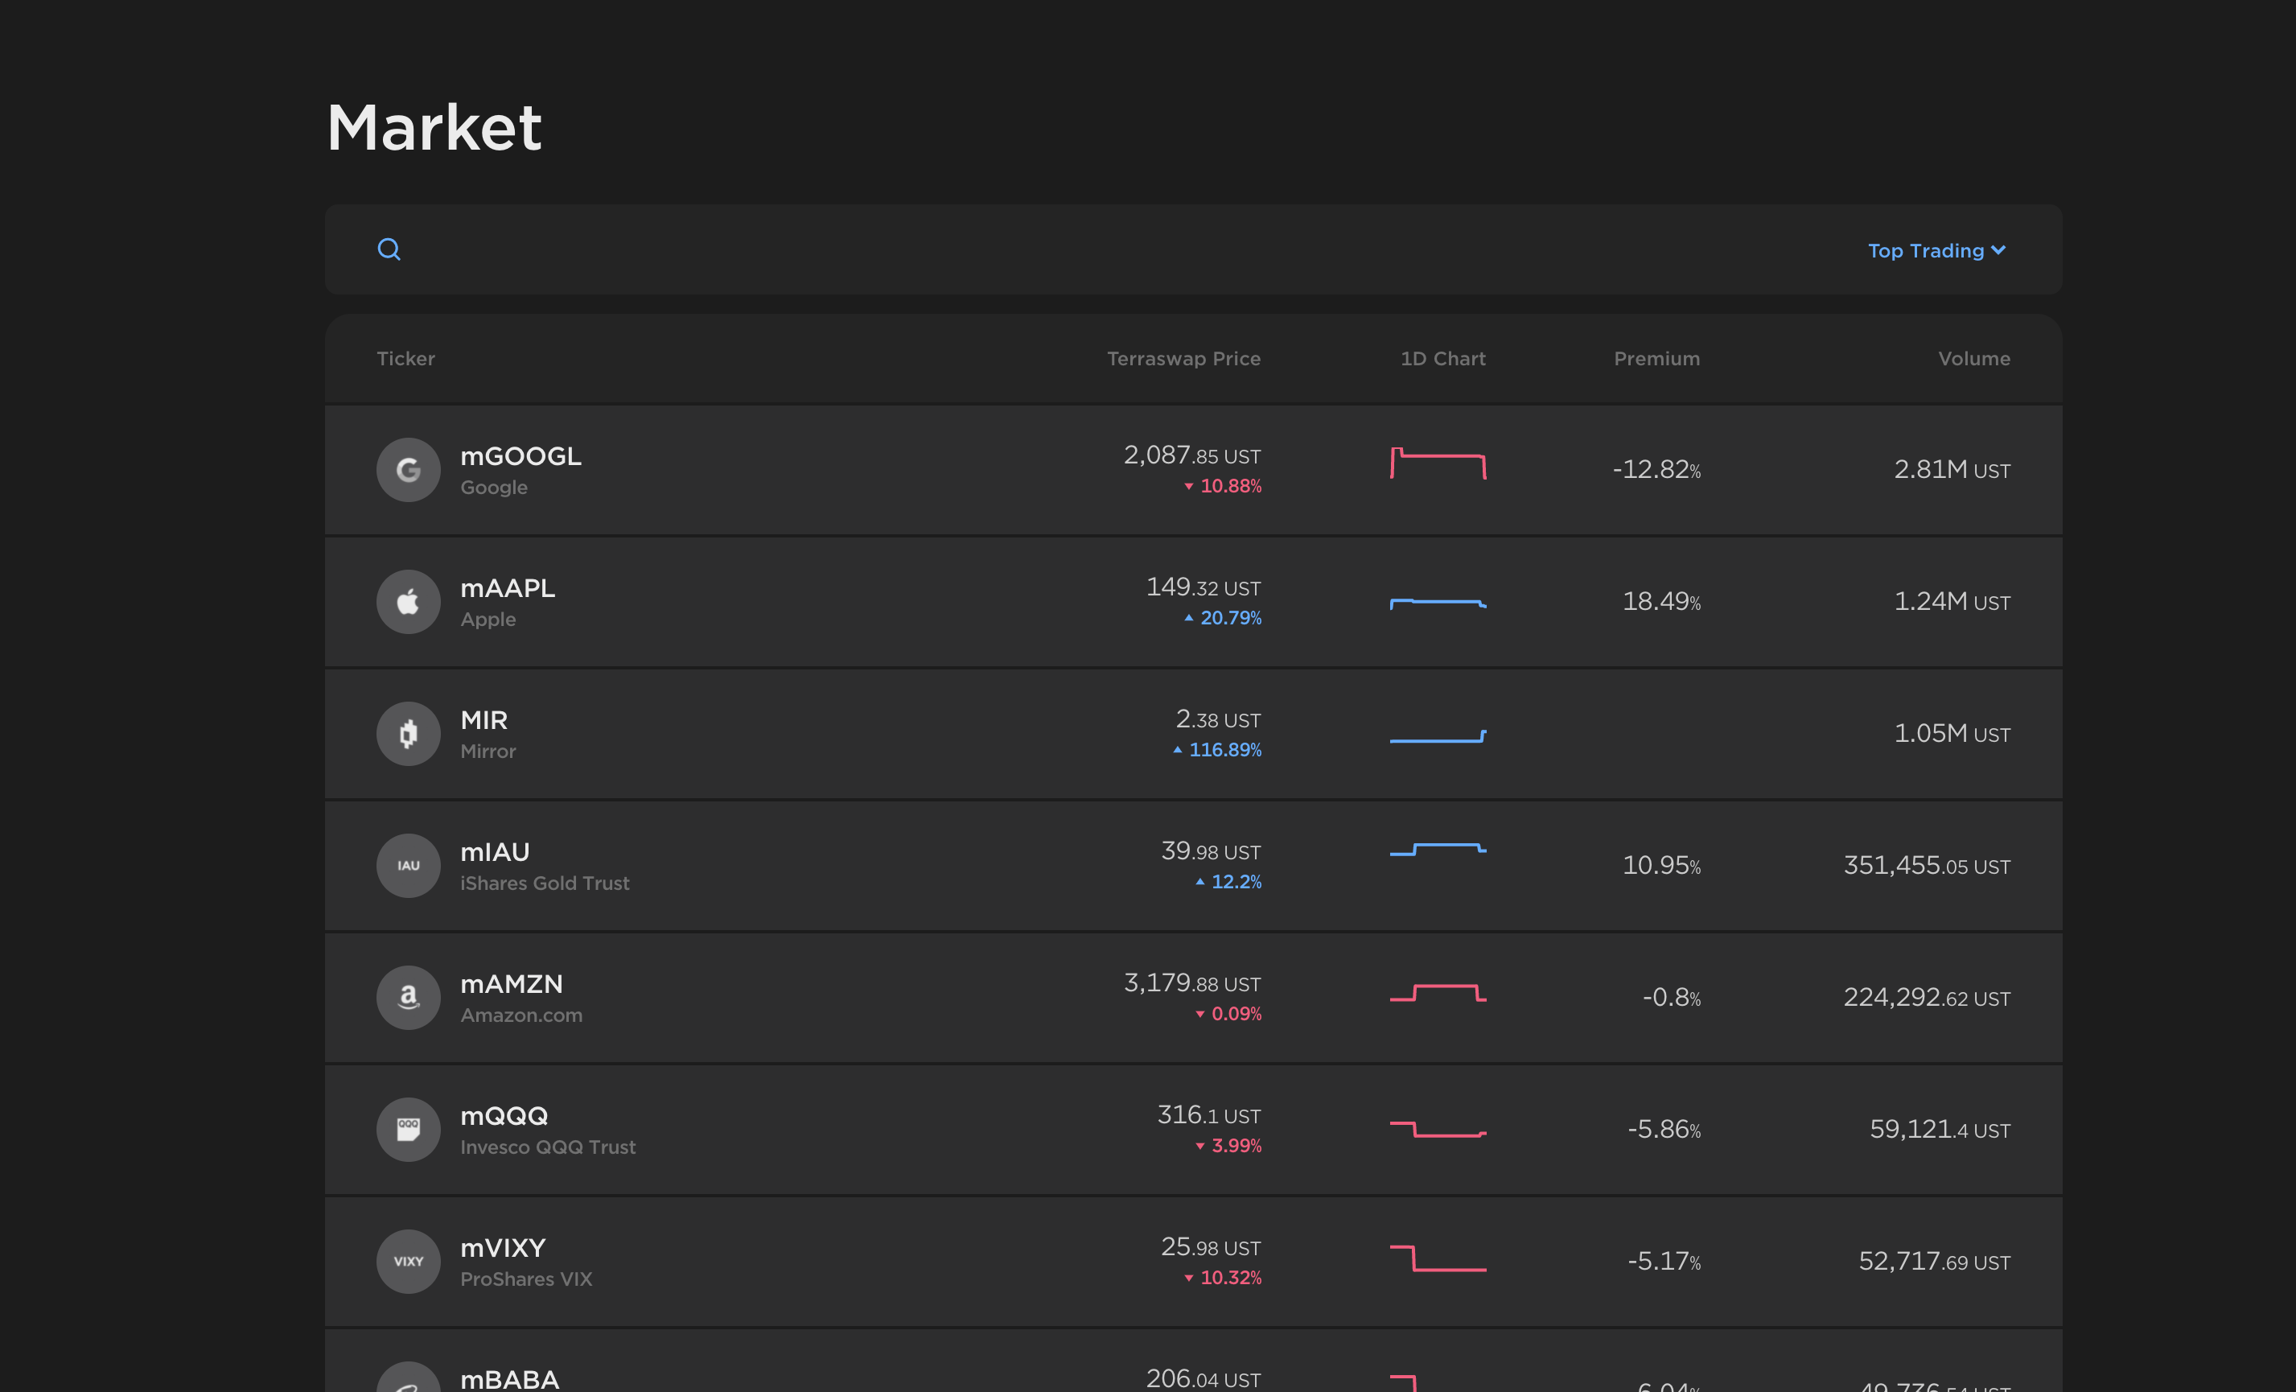Click the mVIXY 1D chart sparkline

point(1438,1258)
